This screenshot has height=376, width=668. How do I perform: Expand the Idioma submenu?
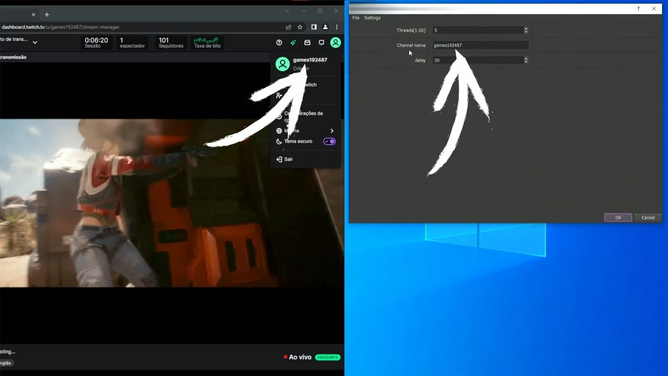coord(332,130)
